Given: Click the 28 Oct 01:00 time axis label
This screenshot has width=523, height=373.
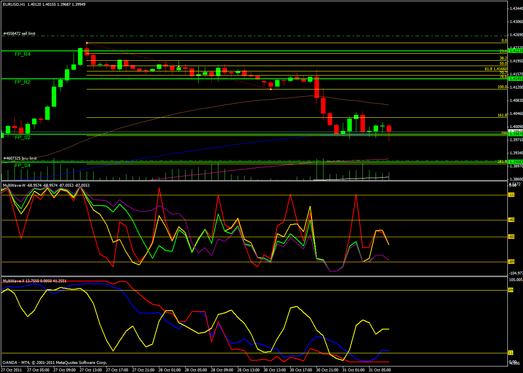Looking at the screenshot, I should (169, 370).
